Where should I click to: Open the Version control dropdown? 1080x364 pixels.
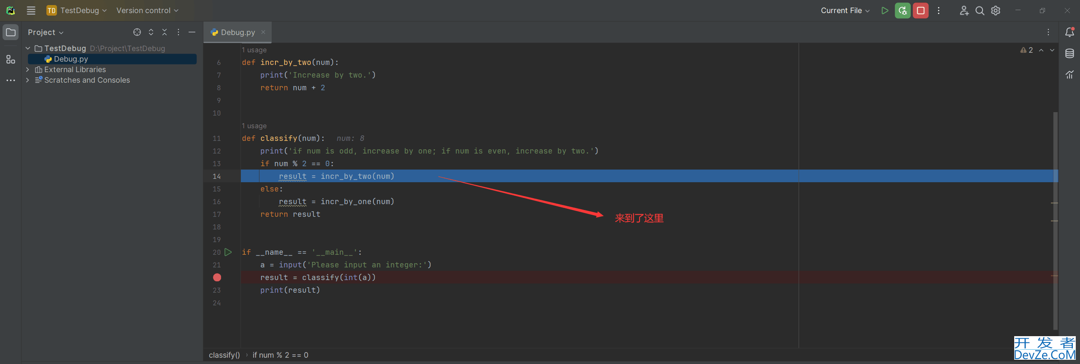tap(147, 11)
